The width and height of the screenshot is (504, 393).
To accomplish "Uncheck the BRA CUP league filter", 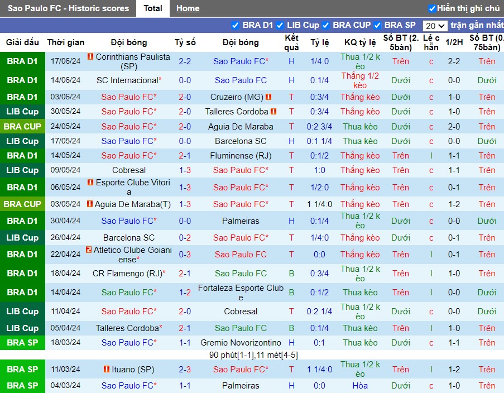I will point(325,25).
